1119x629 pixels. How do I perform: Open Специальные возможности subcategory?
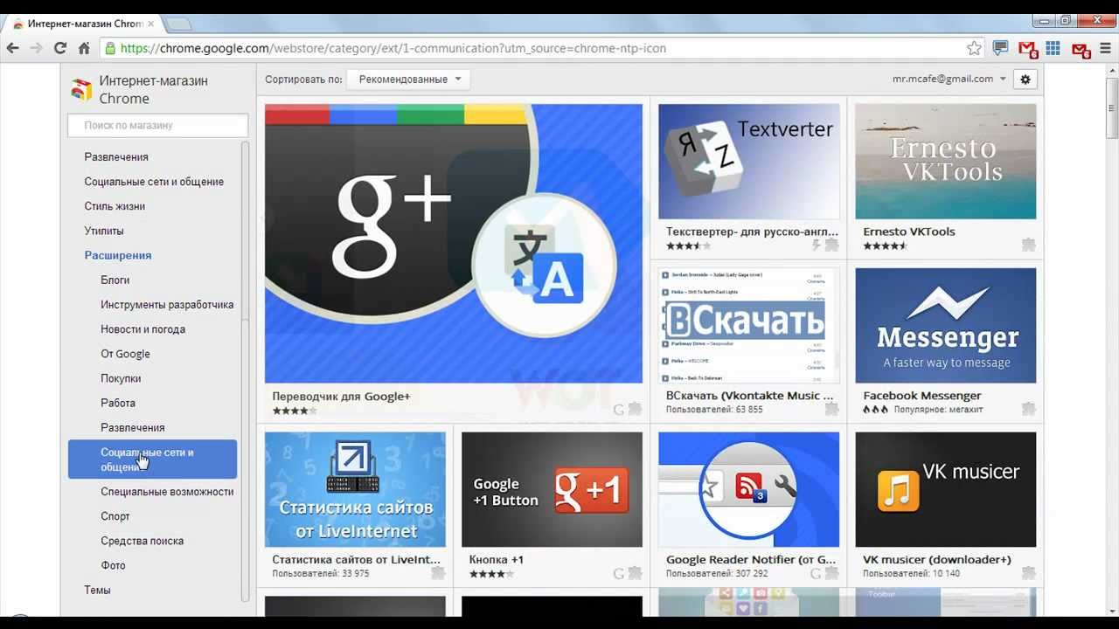167,492
